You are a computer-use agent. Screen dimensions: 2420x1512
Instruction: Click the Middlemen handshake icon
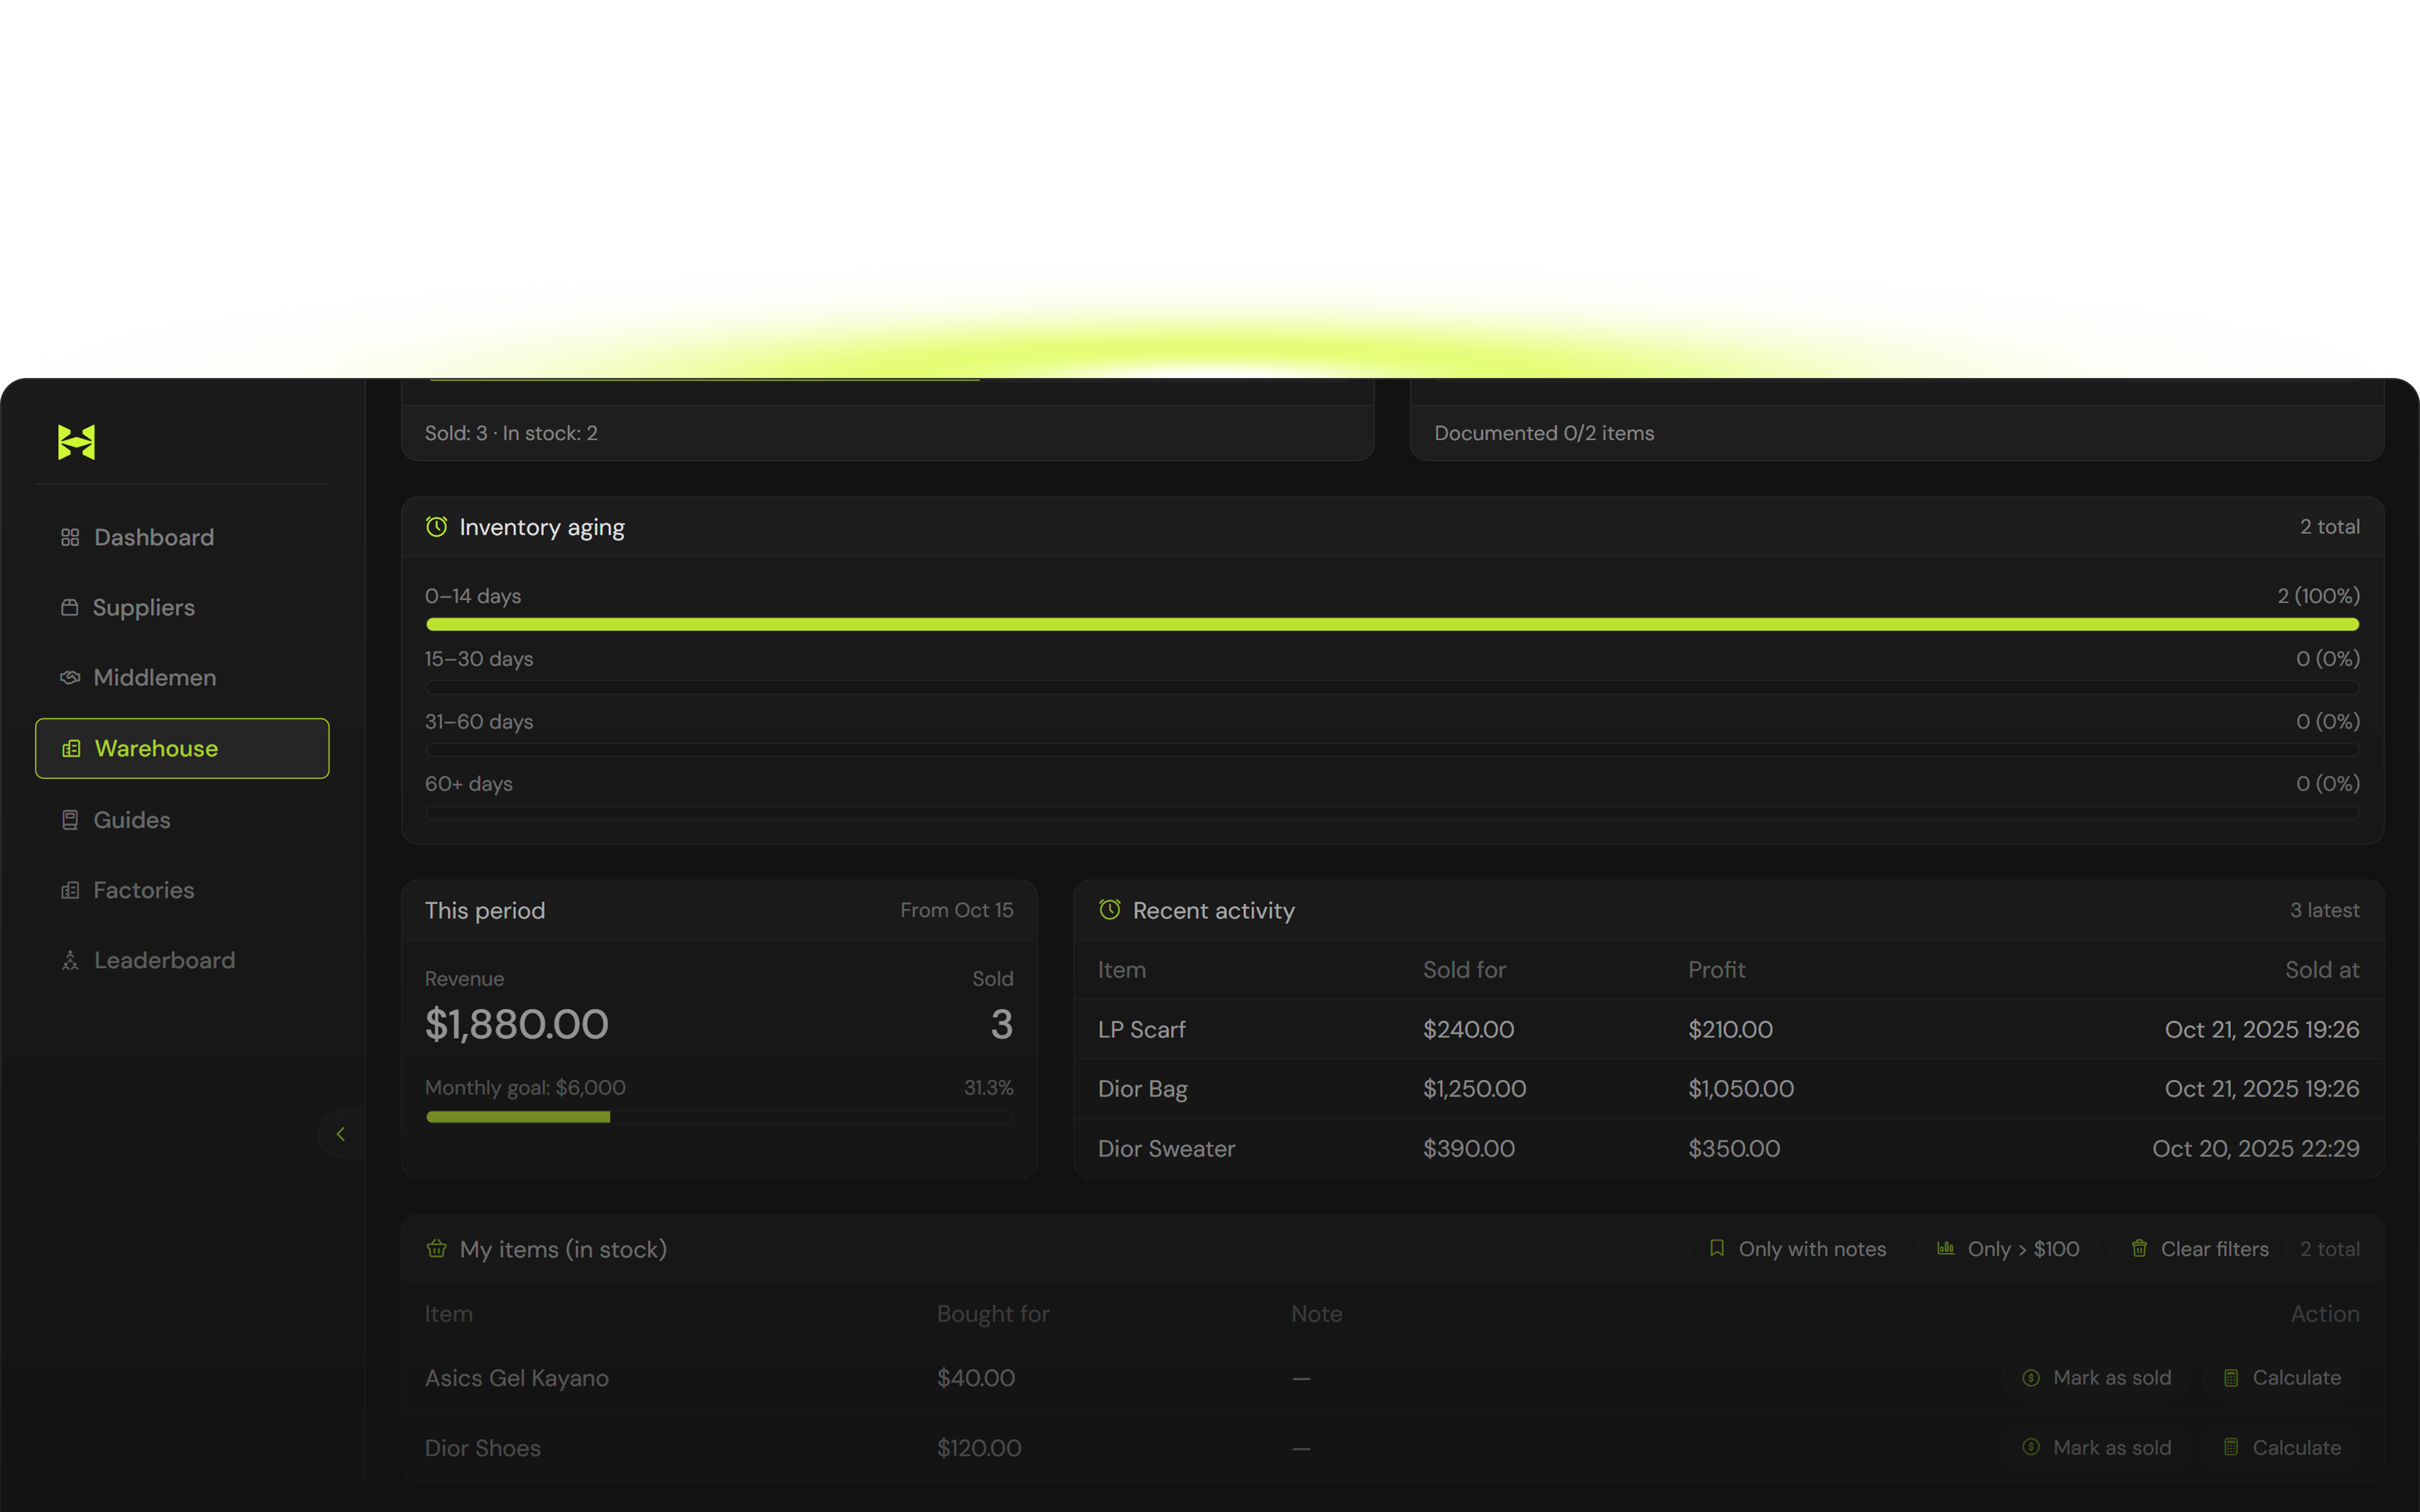[70, 678]
